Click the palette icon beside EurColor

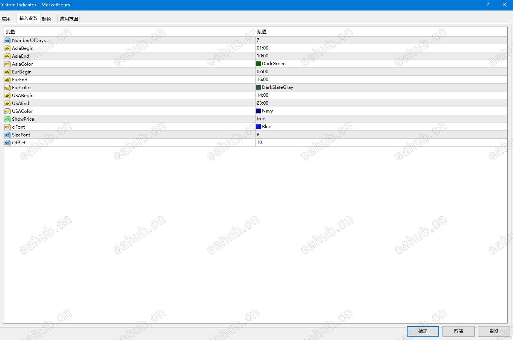coord(7,87)
